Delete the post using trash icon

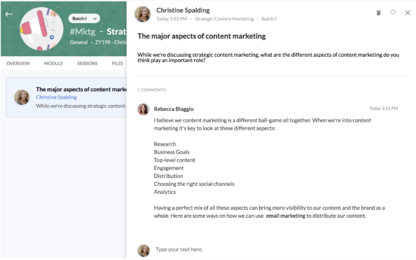pyautogui.click(x=379, y=12)
